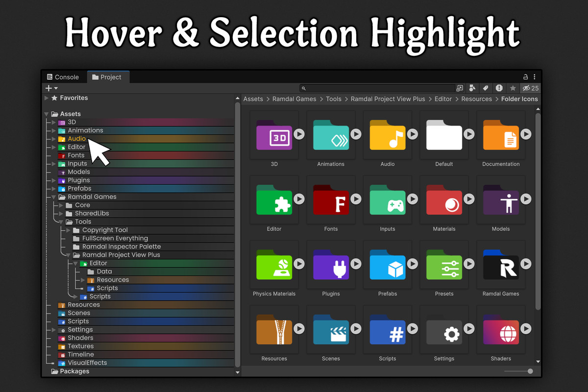Image resolution: width=588 pixels, height=392 pixels.
Task: Open the Tools breadcrumb link
Action: [x=333, y=99]
